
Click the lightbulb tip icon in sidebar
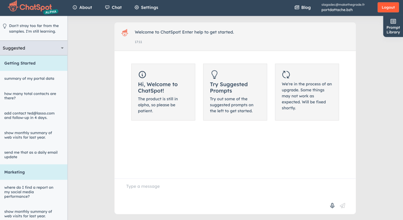(x=5, y=26)
